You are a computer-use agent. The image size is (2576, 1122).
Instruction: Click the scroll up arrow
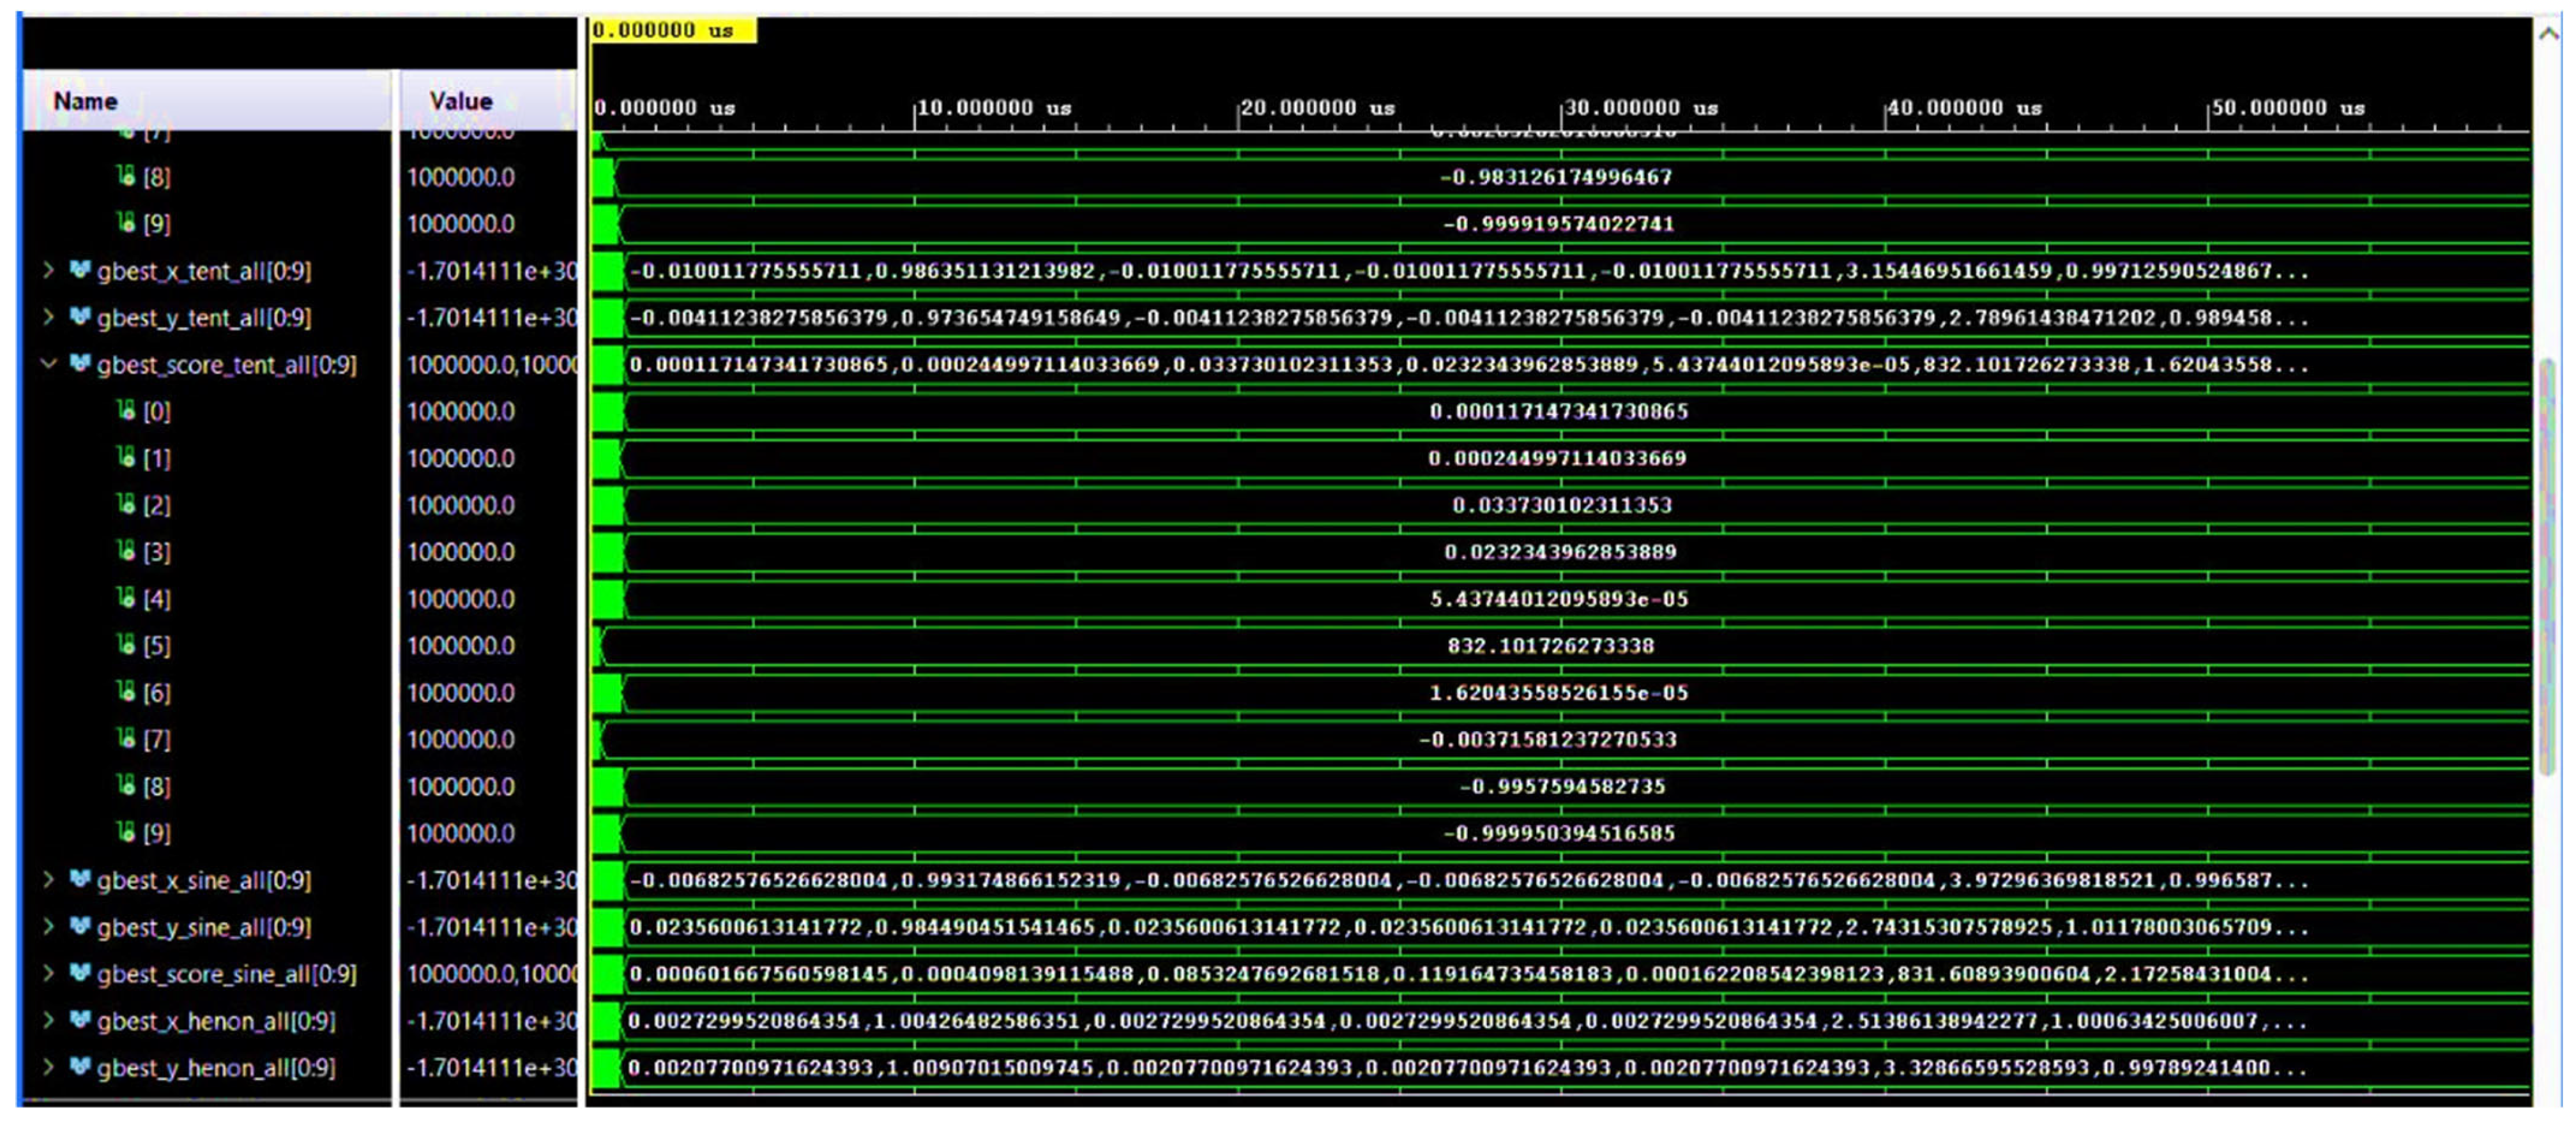(2549, 33)
